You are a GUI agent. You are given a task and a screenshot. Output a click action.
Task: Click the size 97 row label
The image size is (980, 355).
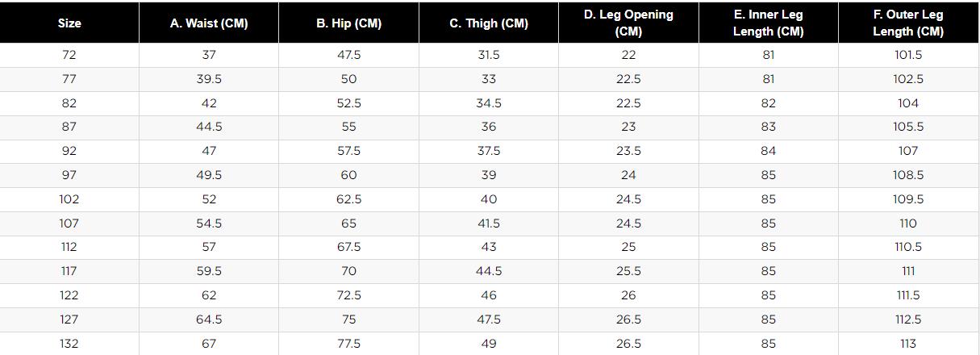(x=69, y=175)
